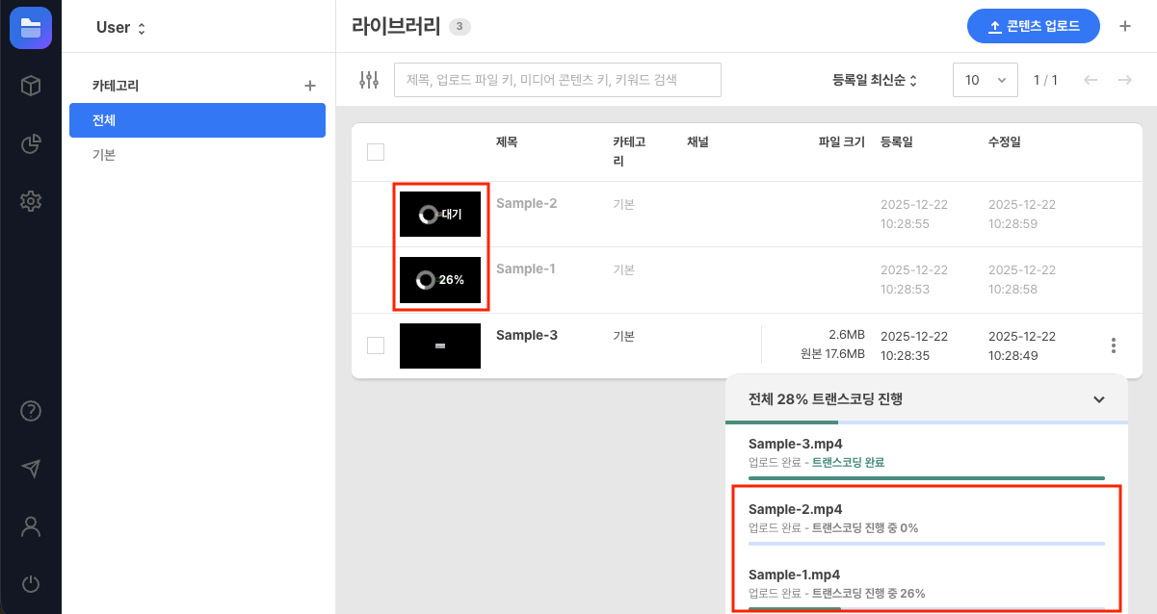Click the 콘텐츠 업로드 button
Viewport: 1157px width, 614px height.
coord(1033,26)
